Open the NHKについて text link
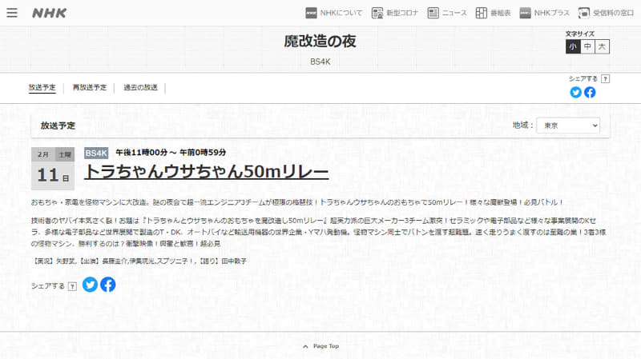The height and width of the screenshot is (359, 641). [x=341, y=13]
